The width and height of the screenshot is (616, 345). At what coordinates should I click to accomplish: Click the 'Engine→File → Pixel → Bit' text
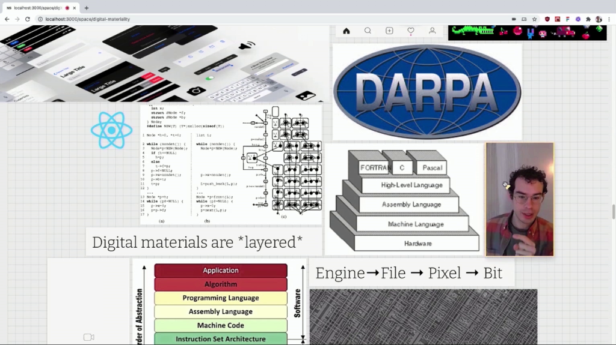click(409, 273)
